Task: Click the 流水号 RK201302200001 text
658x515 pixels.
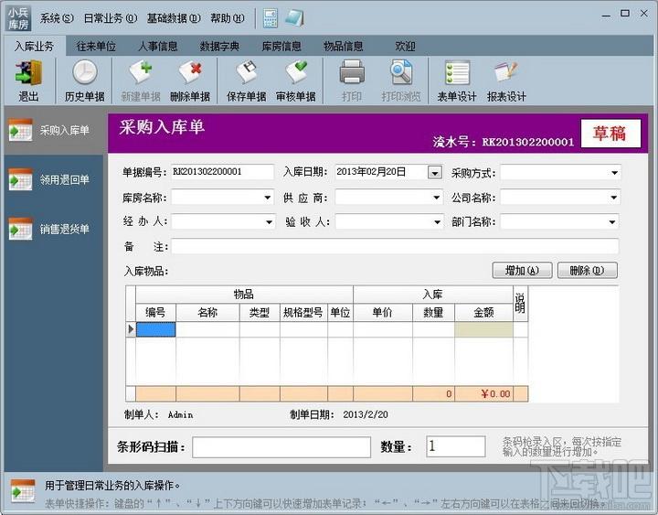Action: pyautogui.click(x=504, y=142)
